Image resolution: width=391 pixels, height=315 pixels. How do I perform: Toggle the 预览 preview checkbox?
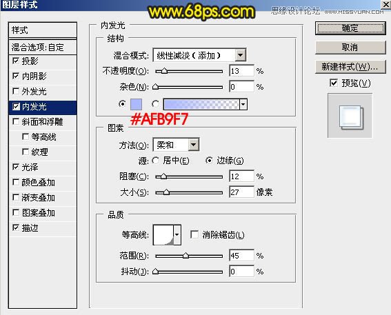[334, 83]
